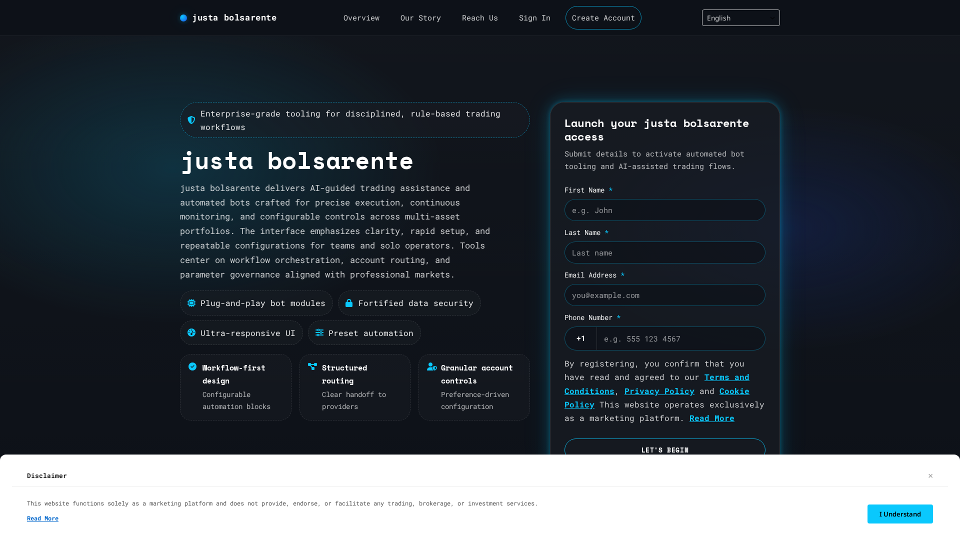Click the checkmark icon on Workflow-first design
The height and width of the screenshot is (540, 960).
click(192, 366)
